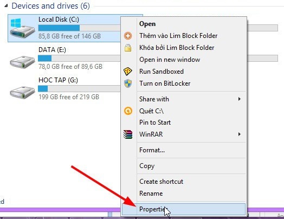Collapse the Devices and drives group
Image resolution: width=284 pixels, height=219 pixels.
coord(6,6)
